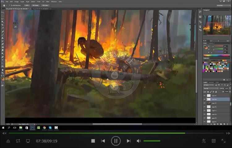Click the Fill Screen button
This screenshot has height=148, width=232.
tap(45, 5)
